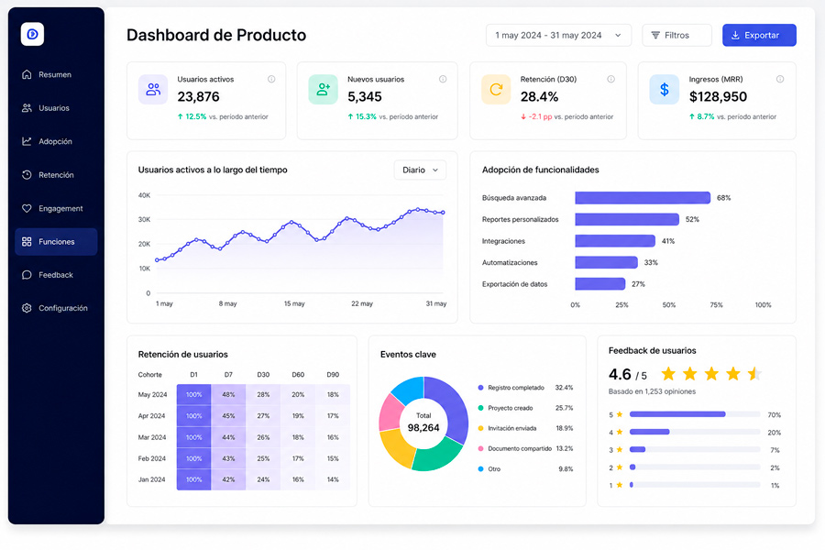Click the Jan 2024 D90 14% cell
This screenshot has height=550, width=825.
(333, 479)
